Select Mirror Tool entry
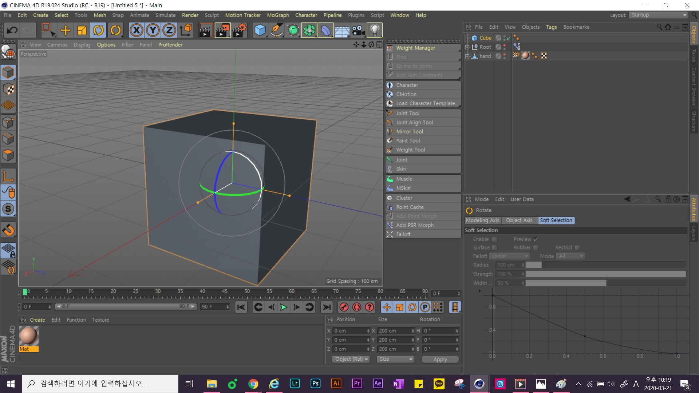The width and height of the screenshot is (699, 393). pos(423,131)
